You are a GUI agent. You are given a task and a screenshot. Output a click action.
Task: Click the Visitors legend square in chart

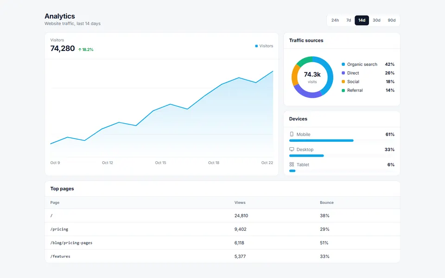point(256,46)
